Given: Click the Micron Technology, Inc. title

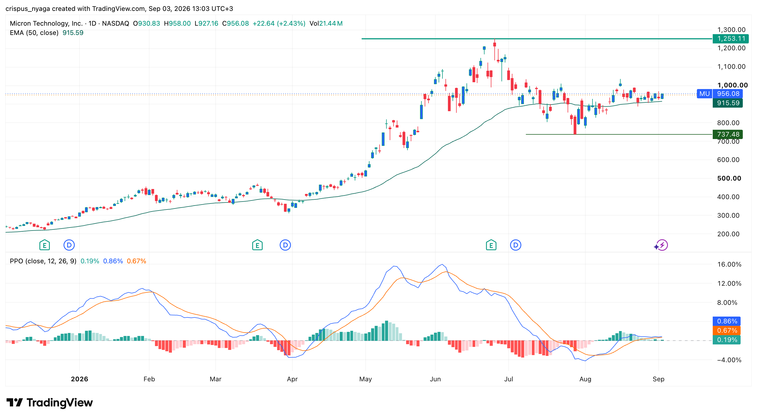Looking at the screenshot, I should (x=46, y=23).
